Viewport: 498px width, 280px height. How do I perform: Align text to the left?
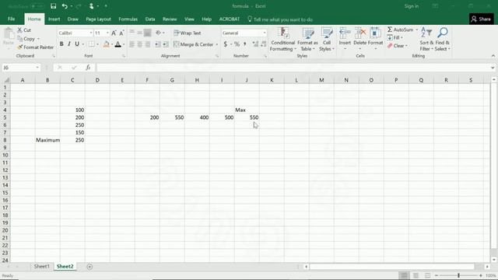click(x=132, y=44)
